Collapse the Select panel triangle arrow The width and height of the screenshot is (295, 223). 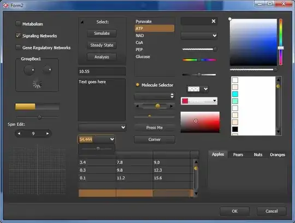pos(82,22)
